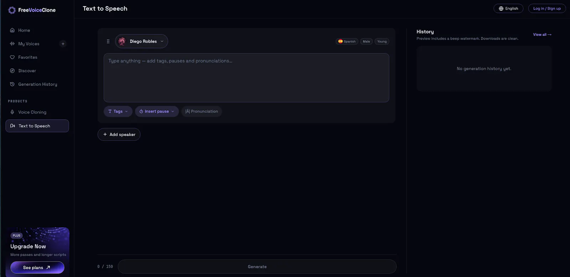Click the Young voice tag
The height and width of the screenshot is (277, 570).
click(x=382, y=41)
